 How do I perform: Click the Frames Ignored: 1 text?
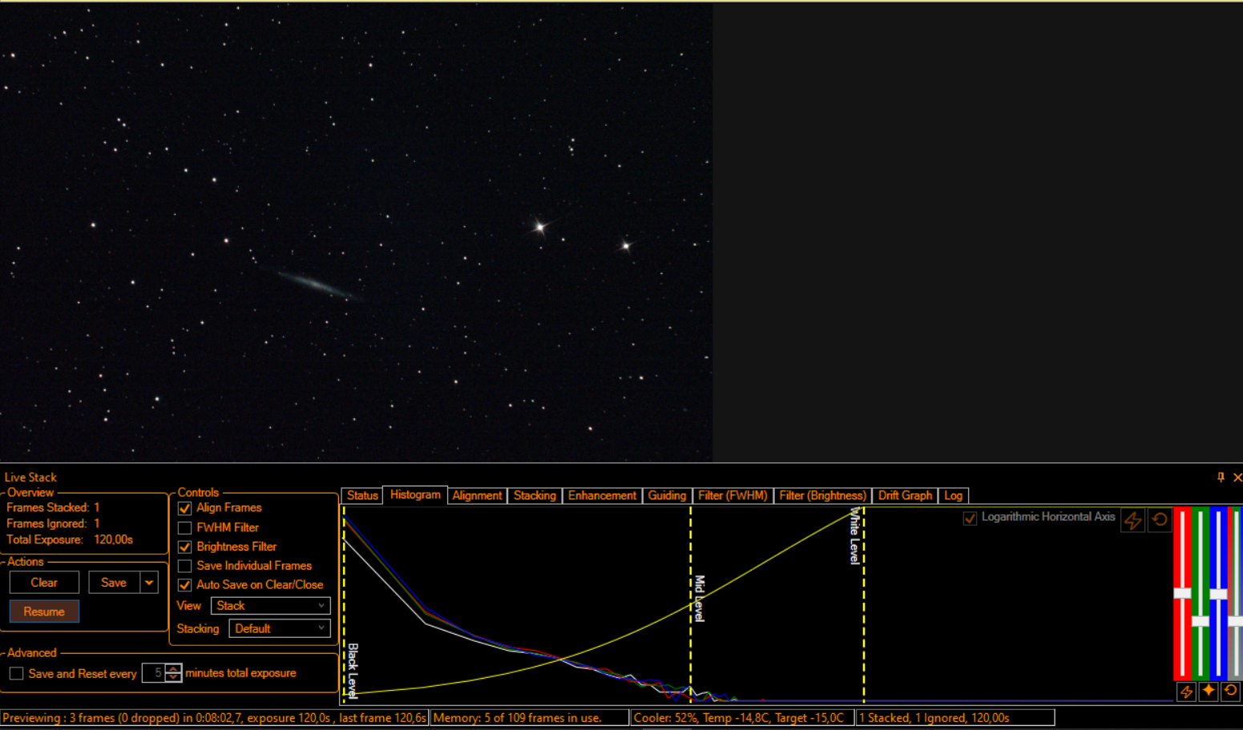53,523
